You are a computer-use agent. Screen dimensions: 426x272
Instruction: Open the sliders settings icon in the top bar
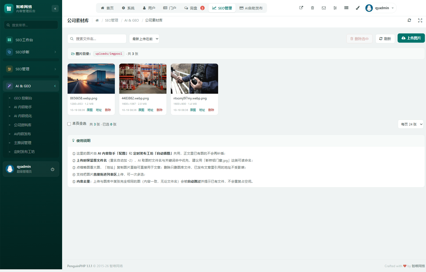[335, 8]
